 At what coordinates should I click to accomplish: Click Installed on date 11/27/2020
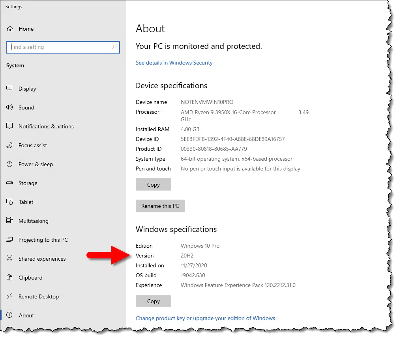click(x=194, y=266)
